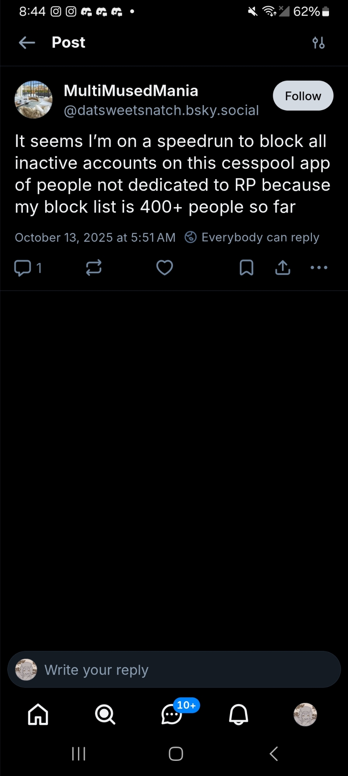Tap the reply speech bubble icon

(23, 268)
